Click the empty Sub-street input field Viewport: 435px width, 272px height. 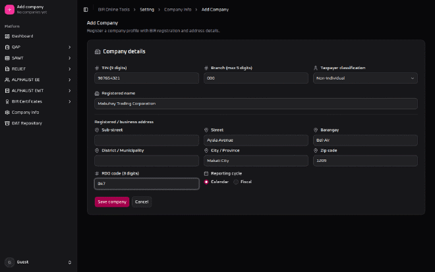tap(146, 140)
